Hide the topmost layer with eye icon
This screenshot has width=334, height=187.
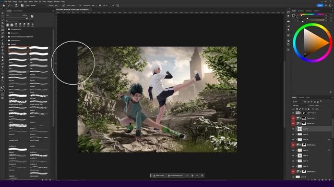[293, 113]
